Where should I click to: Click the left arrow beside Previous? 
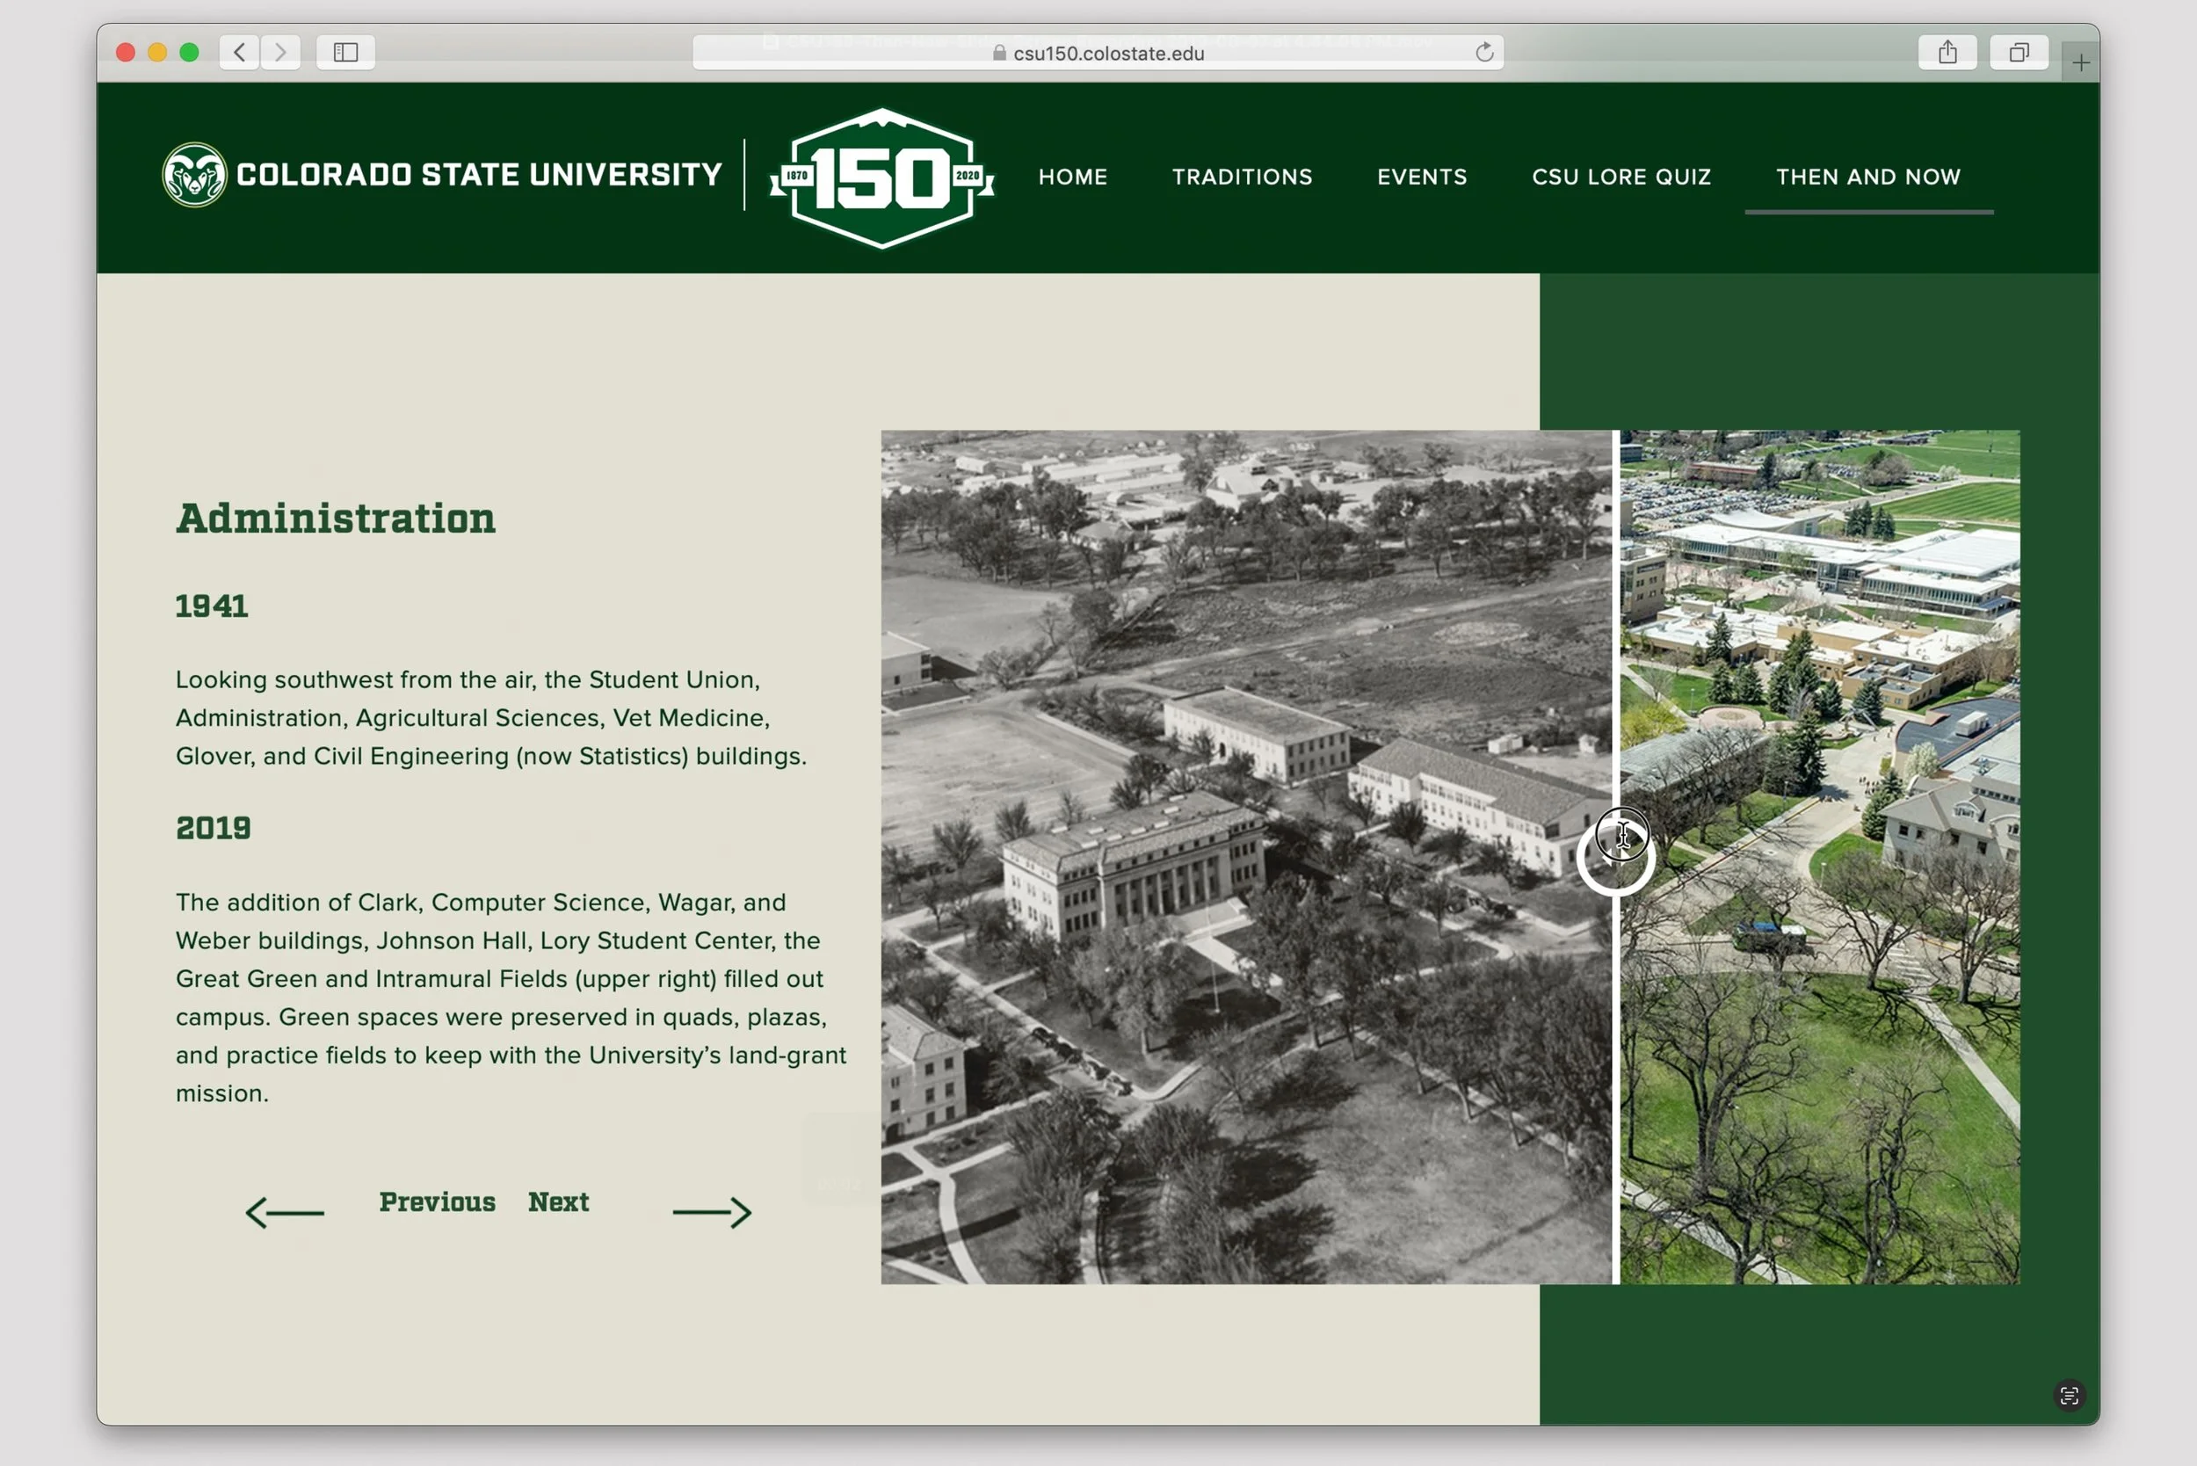tap(284, 1213)
